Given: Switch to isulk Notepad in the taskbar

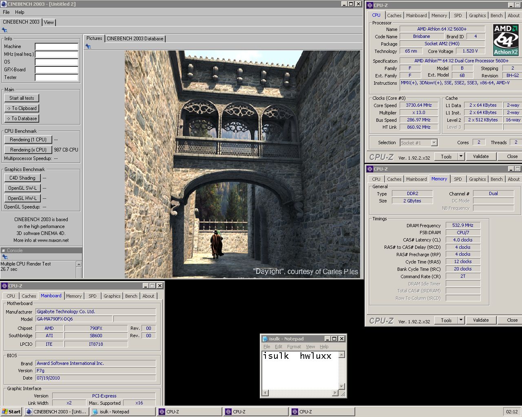Looking at the screenshot, I should [123, 412].
